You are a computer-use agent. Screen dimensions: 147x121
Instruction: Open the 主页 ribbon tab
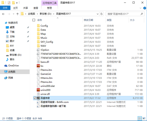click(x=15, y=8)
